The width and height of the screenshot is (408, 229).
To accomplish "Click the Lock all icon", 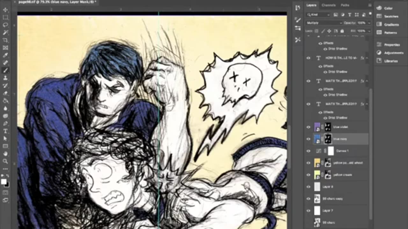I will click(342, 31).
